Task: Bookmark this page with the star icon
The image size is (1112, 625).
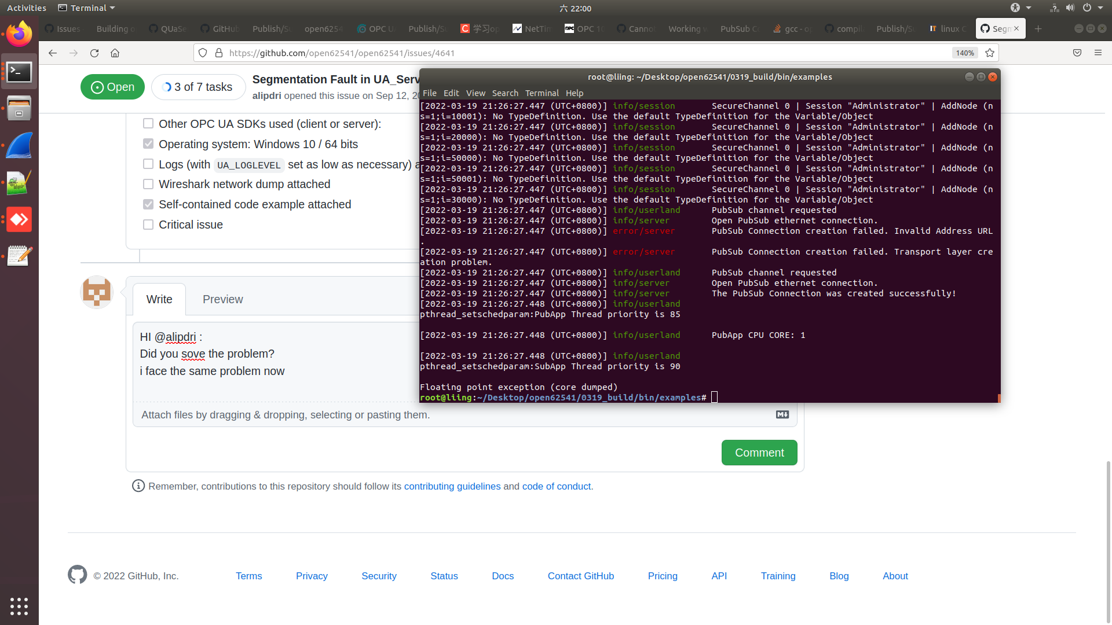Action: (989, 53)
